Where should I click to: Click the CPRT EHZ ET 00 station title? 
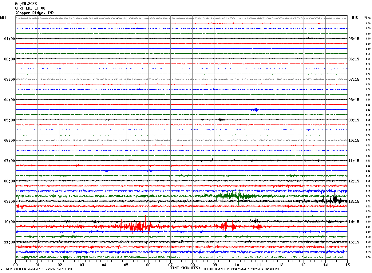pos(30,8)
